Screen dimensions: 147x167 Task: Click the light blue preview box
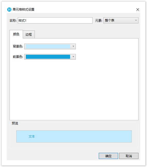(x=74, y=136)
